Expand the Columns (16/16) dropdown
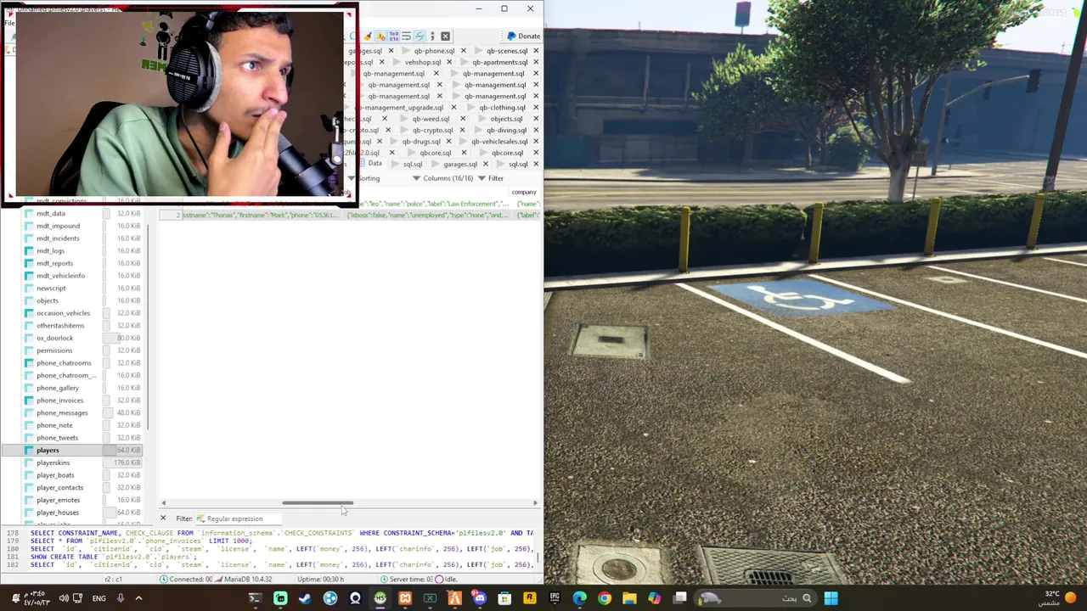The width and height of the screenshot is (1087, 611). [x=443, y=178]
